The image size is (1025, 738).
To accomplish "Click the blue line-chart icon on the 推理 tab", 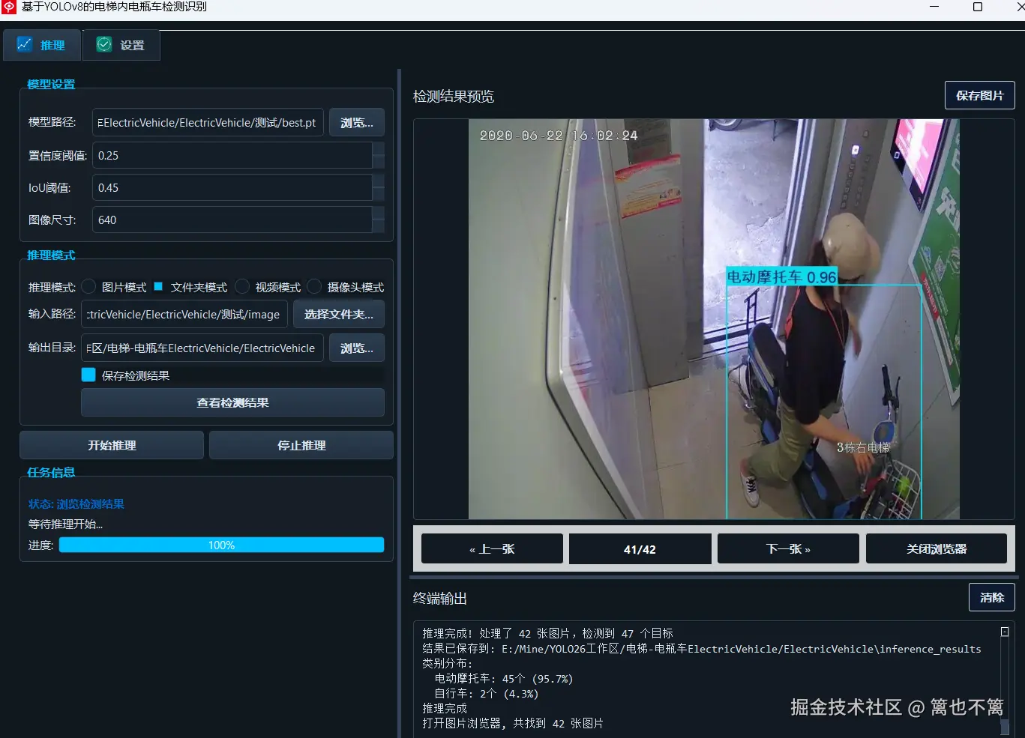I will point(25,44).
